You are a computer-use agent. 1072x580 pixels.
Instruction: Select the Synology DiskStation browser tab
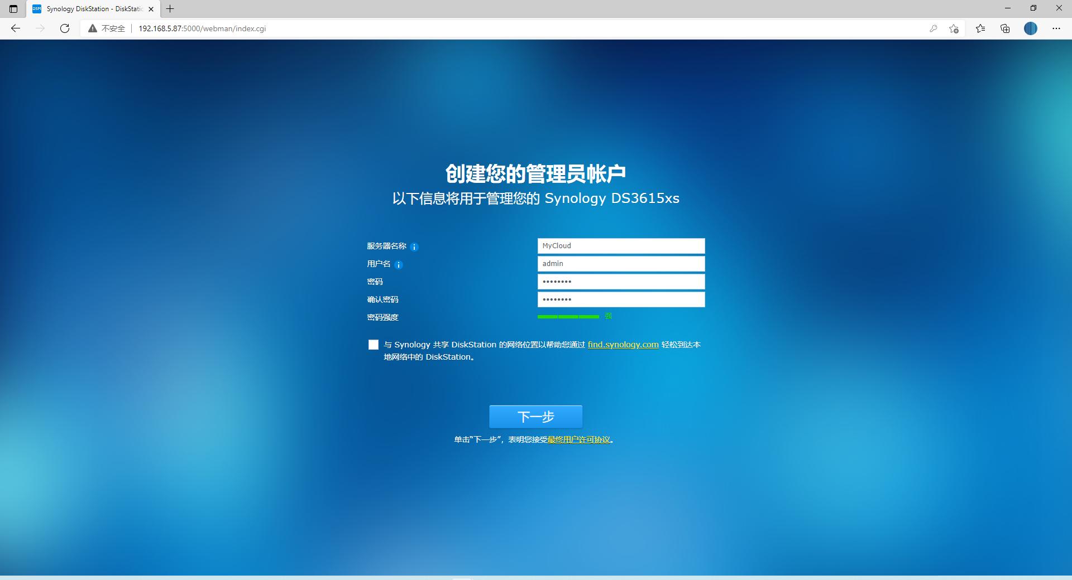tap(89, 8)
